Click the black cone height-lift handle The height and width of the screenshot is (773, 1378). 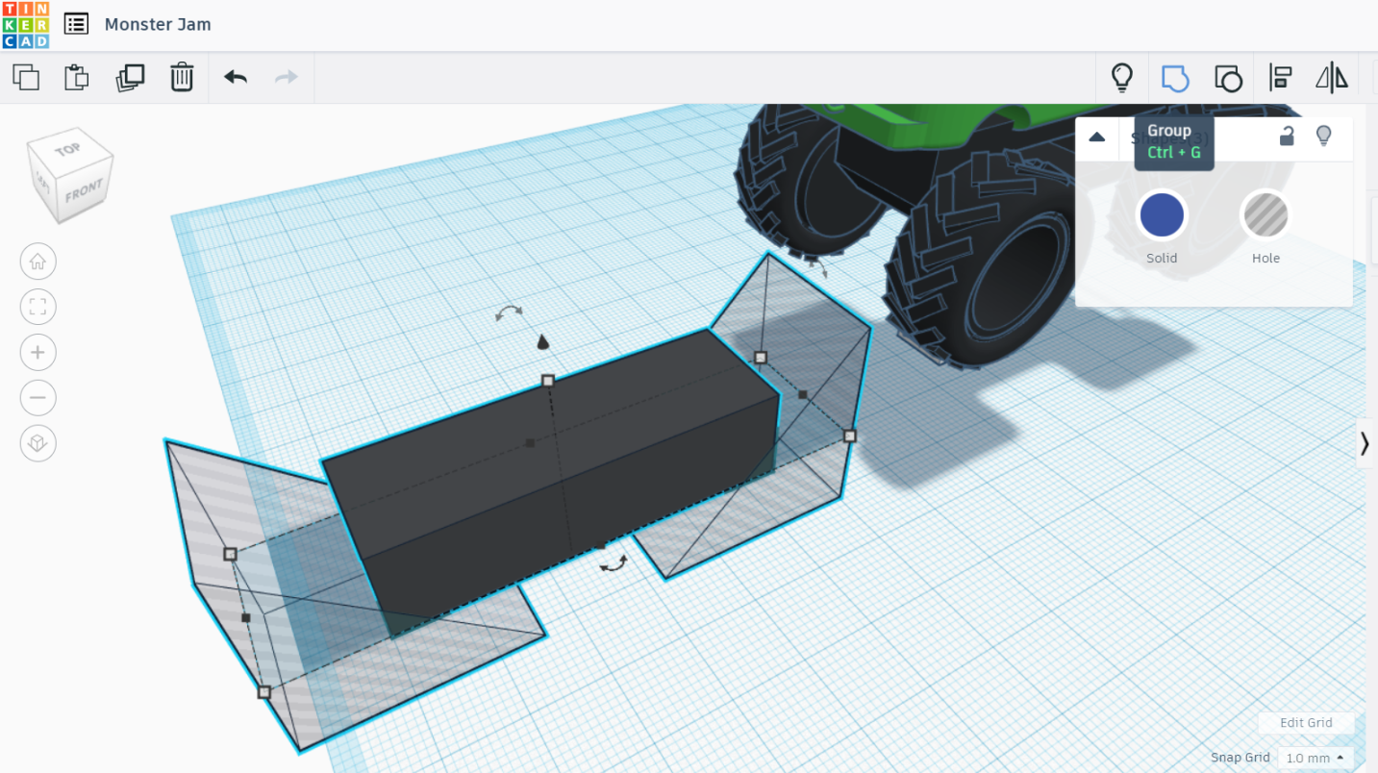[543, 341]
